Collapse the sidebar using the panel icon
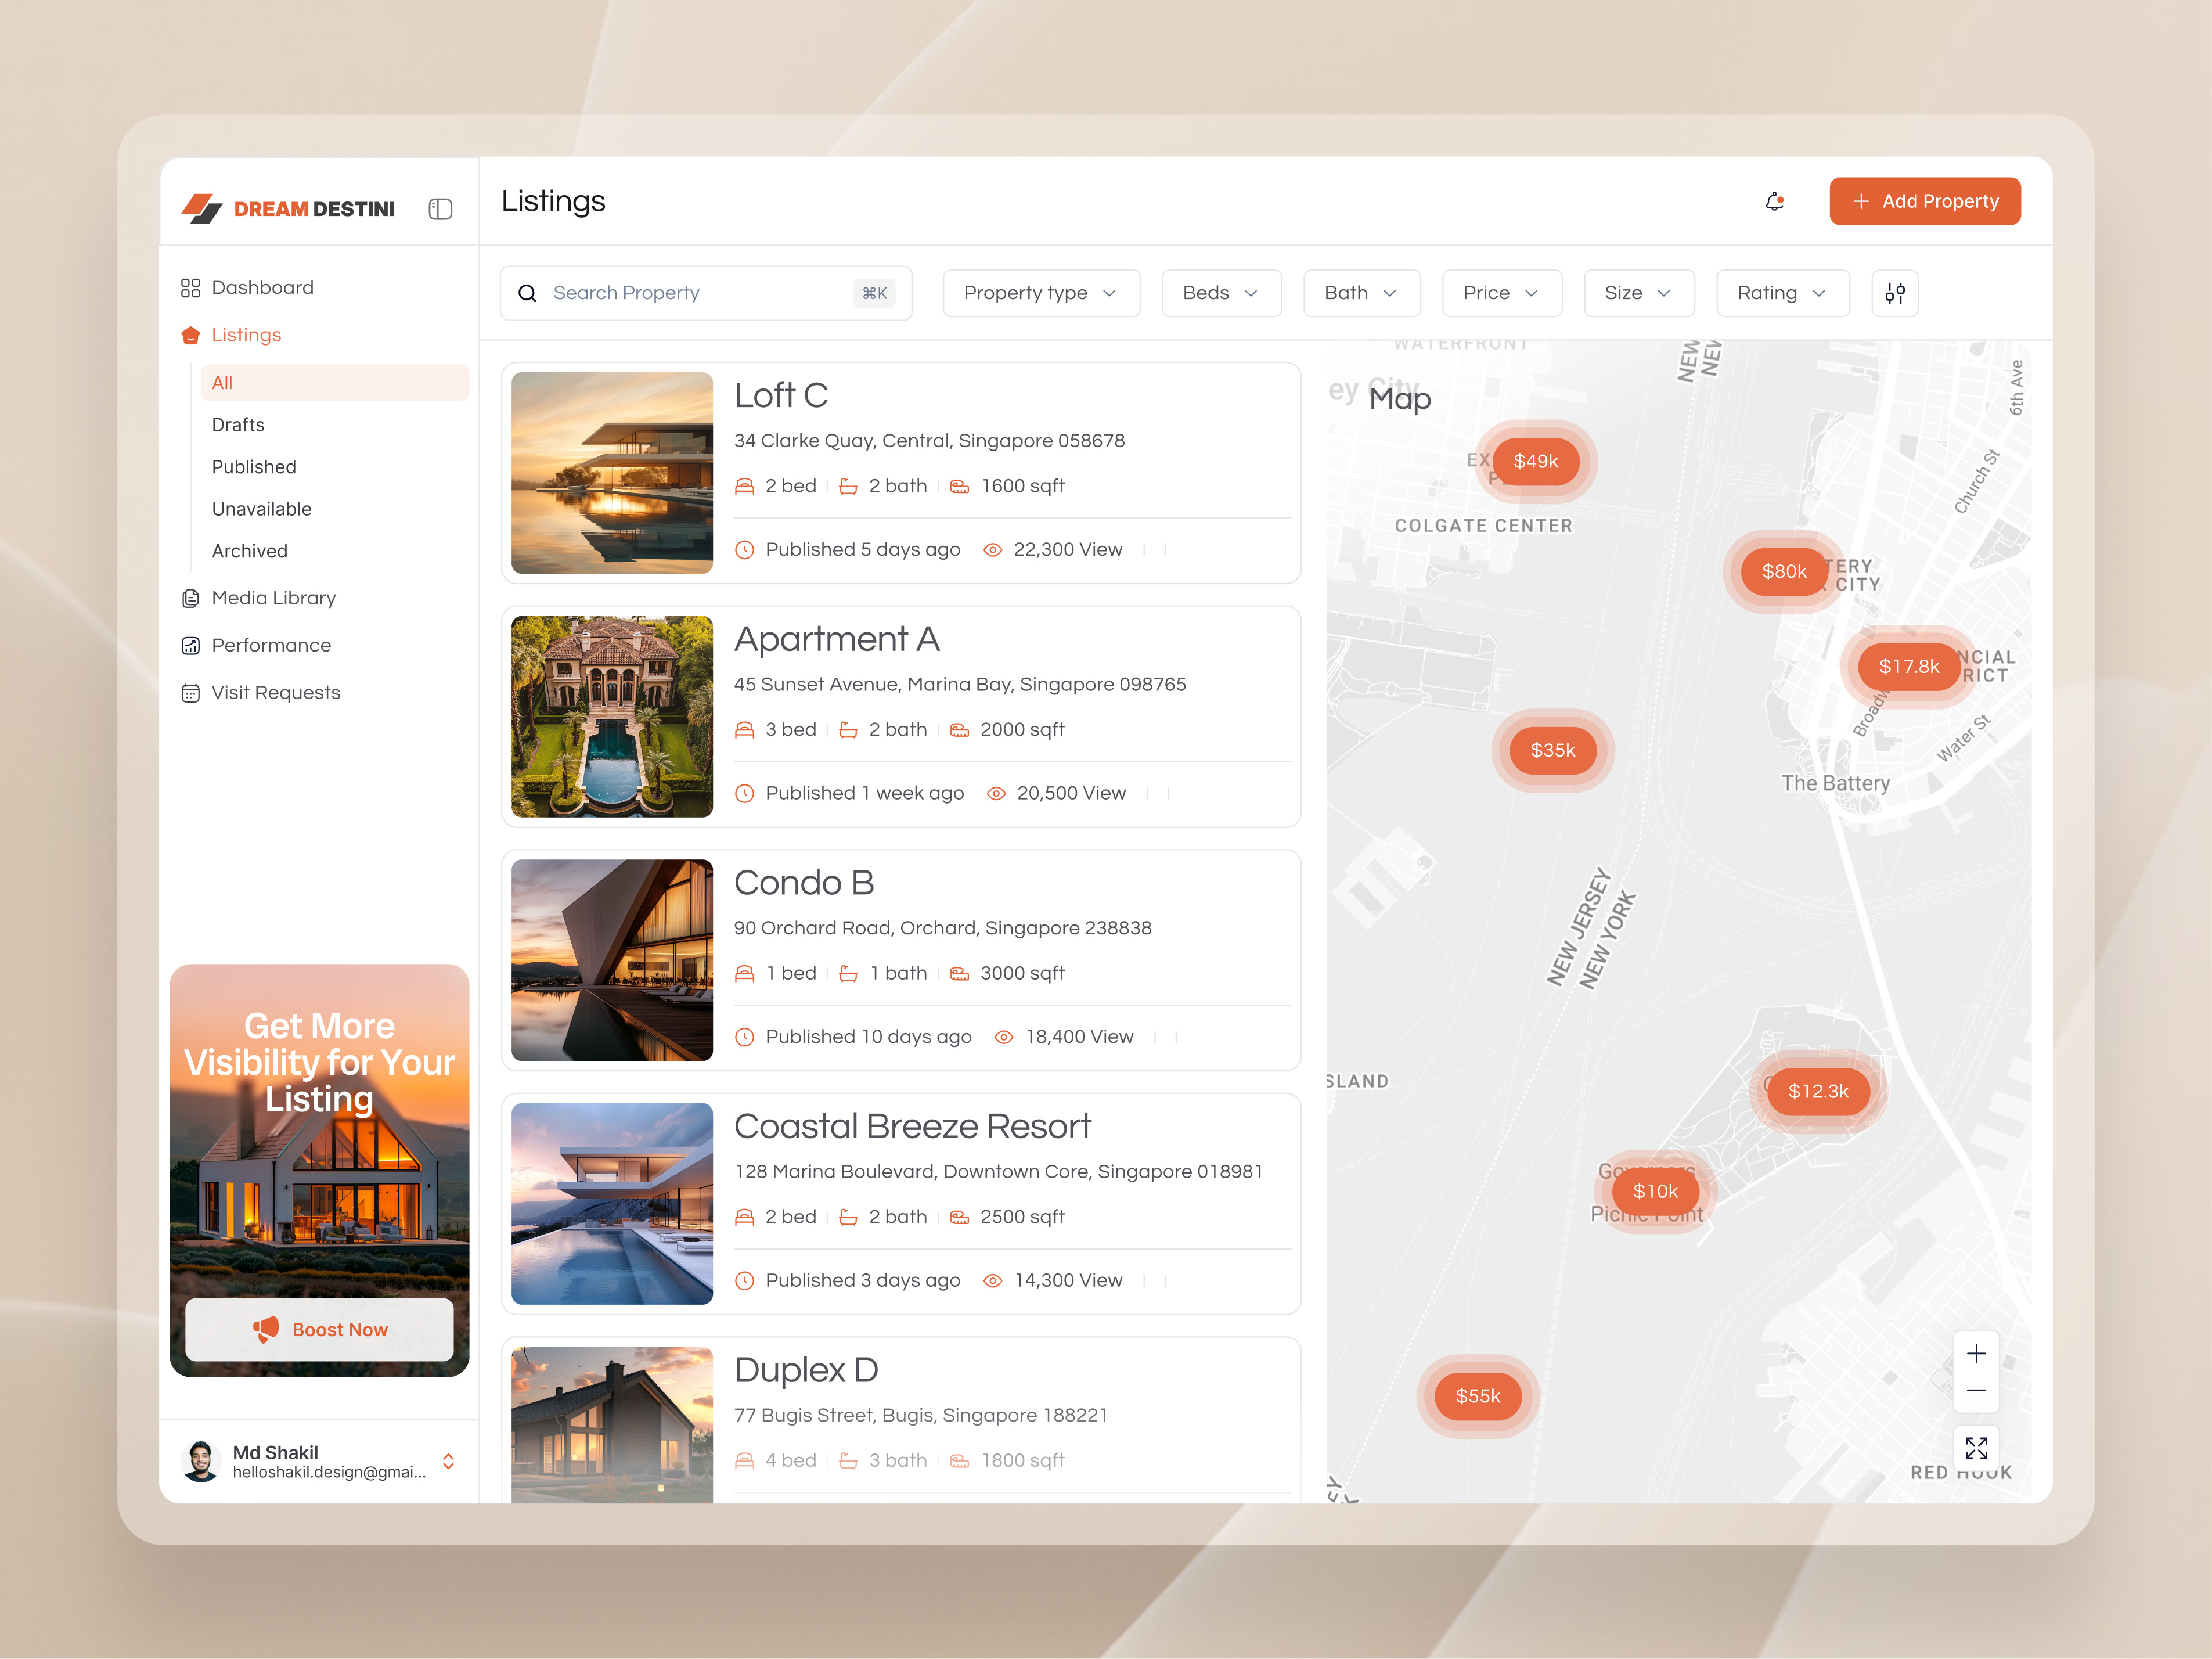 440,209
